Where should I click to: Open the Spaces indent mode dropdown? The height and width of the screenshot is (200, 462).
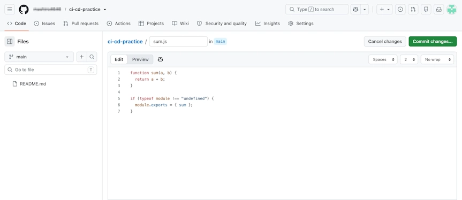tap(383, 59)
